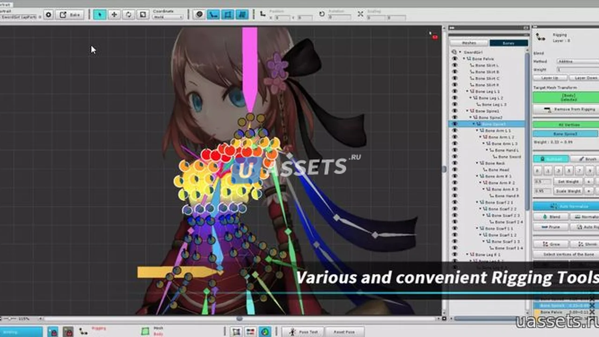Click the Rigging icon in bottom bar

[84, 331]
